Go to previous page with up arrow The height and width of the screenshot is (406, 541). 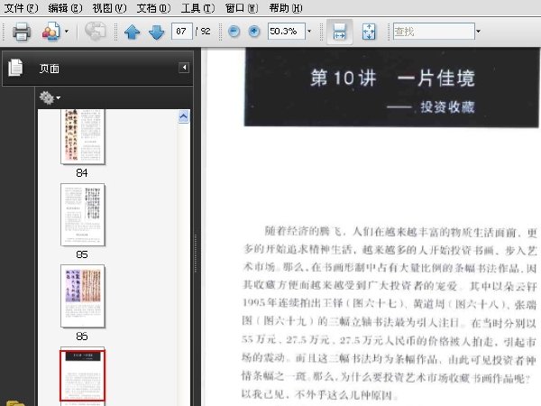[132, 32]
